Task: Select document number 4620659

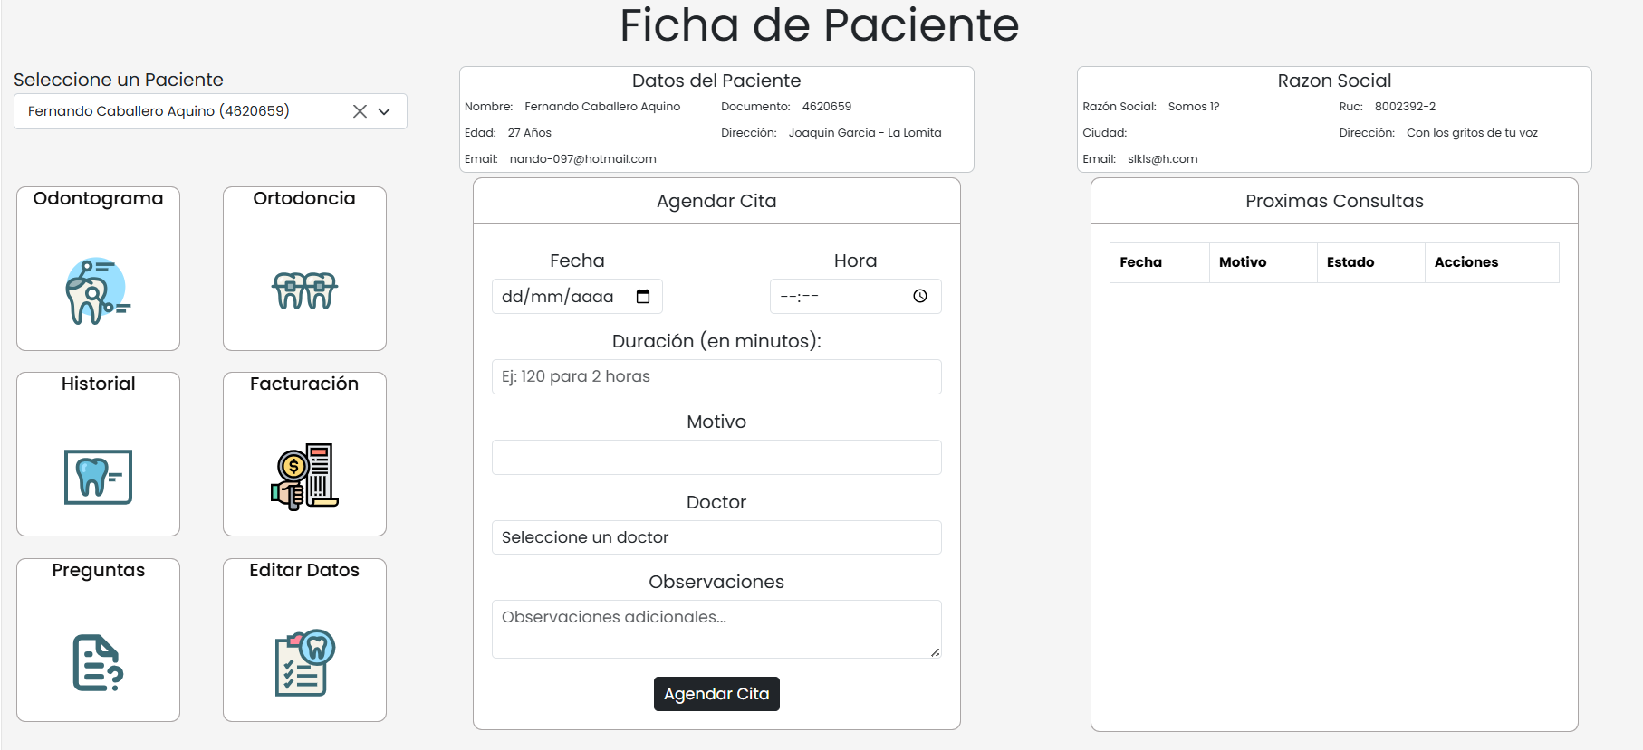Action: click(x=826, y=107)
